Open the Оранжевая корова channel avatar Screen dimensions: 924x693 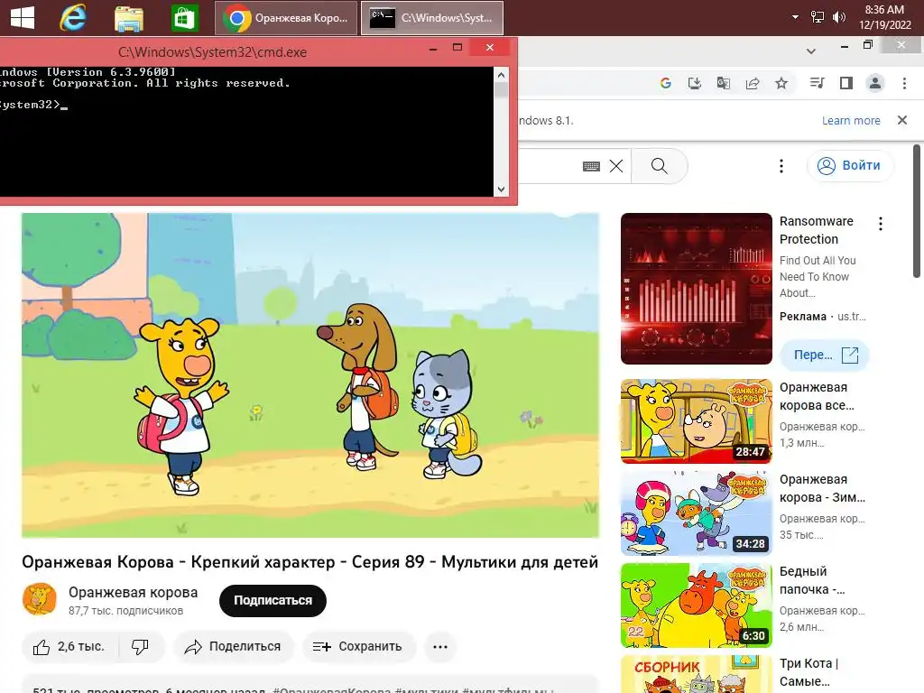point(40,600)
